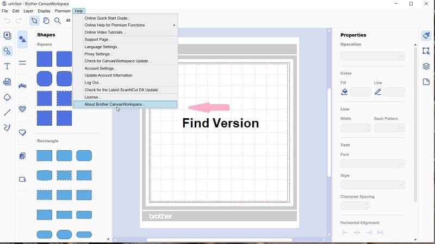The image size is (435, 244).
Task: Choose Online Video Tutorials
Action: [126, 32]
